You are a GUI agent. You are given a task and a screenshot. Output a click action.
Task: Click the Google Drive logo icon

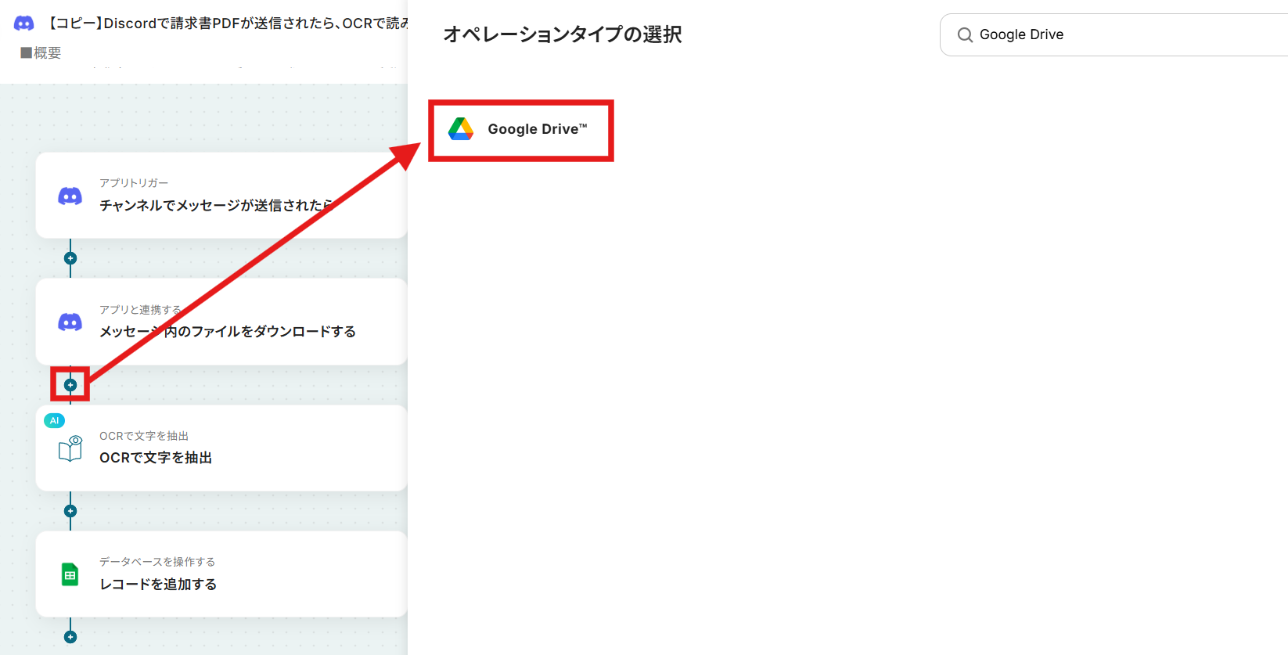[x=461, y=129]
